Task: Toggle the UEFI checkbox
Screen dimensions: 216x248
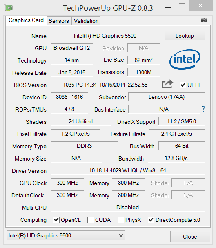Action: coord(183,85)
